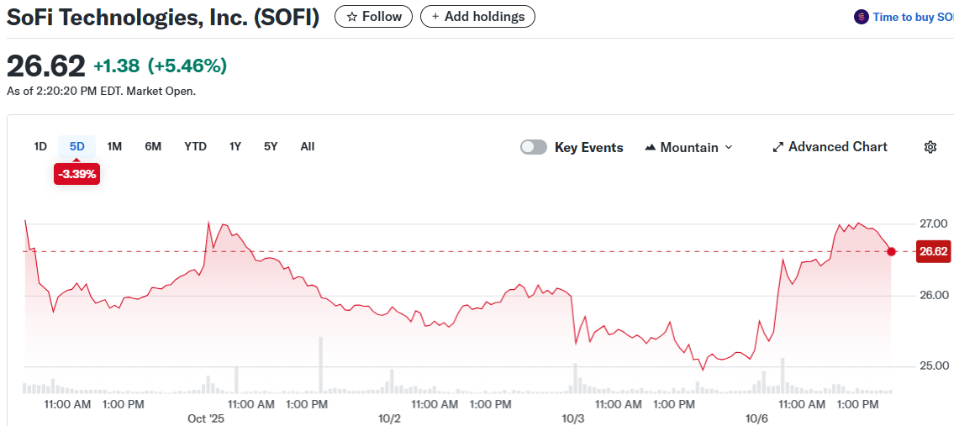Click the 26.62 price label on axis
This screenshot has height=426, width=954.
pyautogui.click(x=933, y=251)
